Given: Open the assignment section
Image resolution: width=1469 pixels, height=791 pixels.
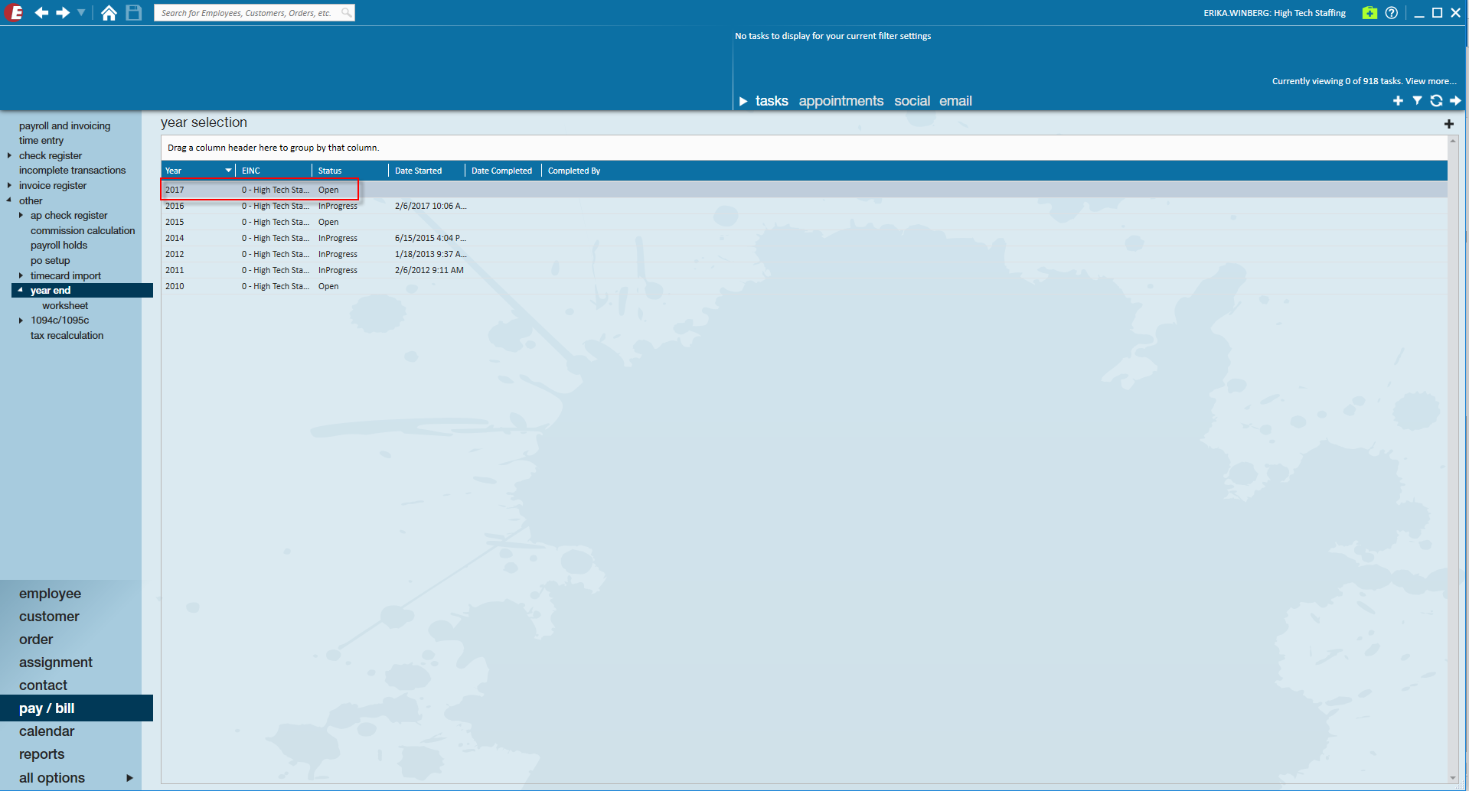Looking at the screenshot, I should pos(56,662).
